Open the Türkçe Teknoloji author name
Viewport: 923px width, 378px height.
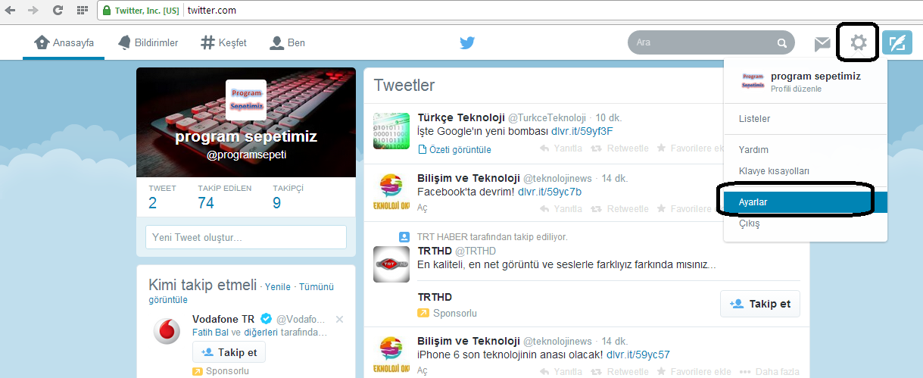tap(461, 117)
